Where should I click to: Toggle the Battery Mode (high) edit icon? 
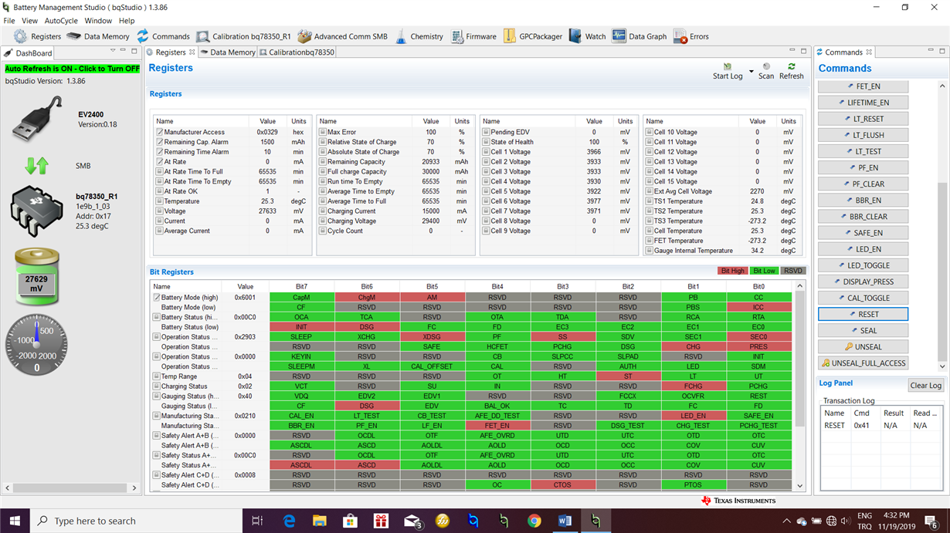pyautogui.click(x=156, y=297)
